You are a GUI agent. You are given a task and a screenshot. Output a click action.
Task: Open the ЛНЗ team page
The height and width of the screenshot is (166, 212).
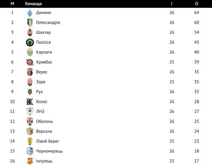coord(40,111)
